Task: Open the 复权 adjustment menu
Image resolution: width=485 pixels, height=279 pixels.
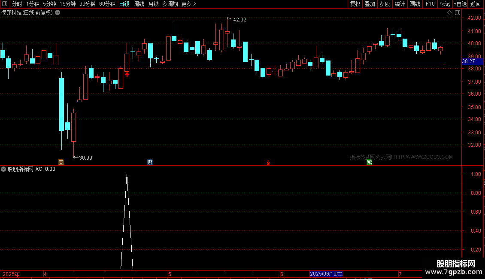Action: pos(355,4)
